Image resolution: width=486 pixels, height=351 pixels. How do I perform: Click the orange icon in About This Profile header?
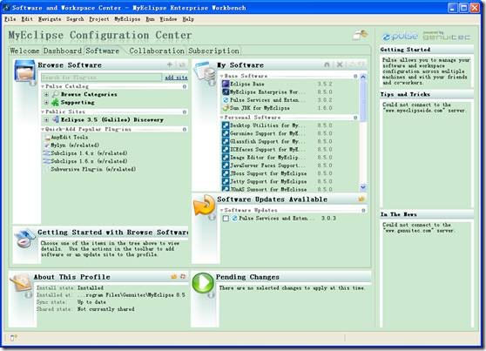coord(173,276)
